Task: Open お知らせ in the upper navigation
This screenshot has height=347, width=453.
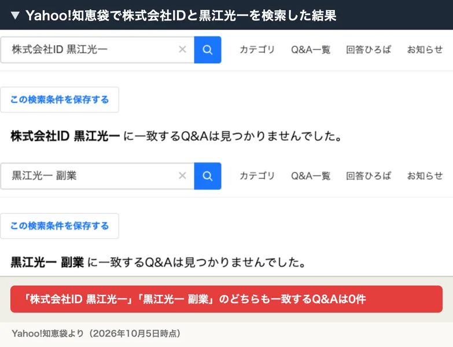Action: tap(425, 50)
